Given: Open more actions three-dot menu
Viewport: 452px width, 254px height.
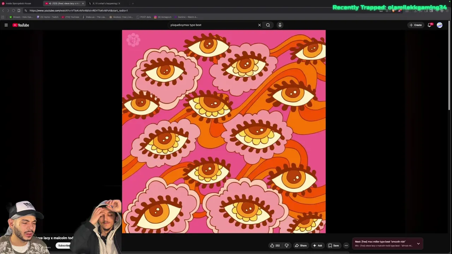Looking at the screenshot, I should pyautogui.click(x=346, y=246).
